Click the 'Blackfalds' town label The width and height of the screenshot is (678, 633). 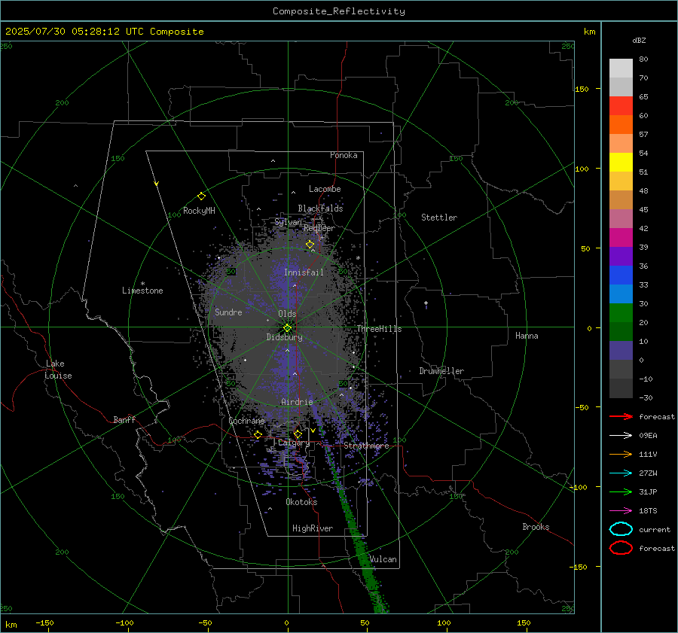320,208
